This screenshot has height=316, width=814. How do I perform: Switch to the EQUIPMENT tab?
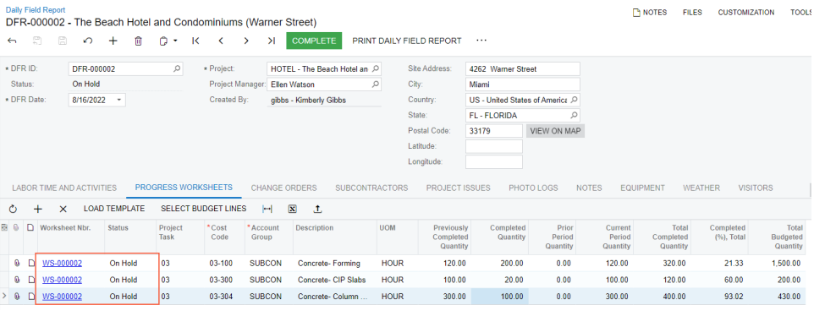643,188
